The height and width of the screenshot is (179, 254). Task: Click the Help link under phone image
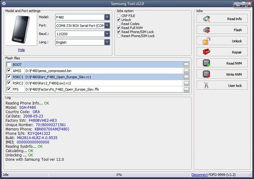21,50
